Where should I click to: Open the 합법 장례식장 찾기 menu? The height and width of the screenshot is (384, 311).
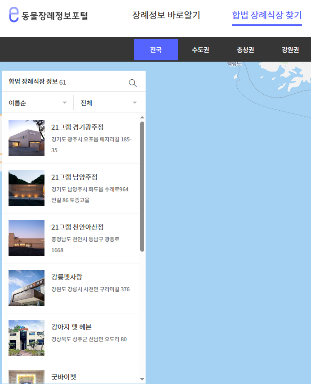[267, 15]
